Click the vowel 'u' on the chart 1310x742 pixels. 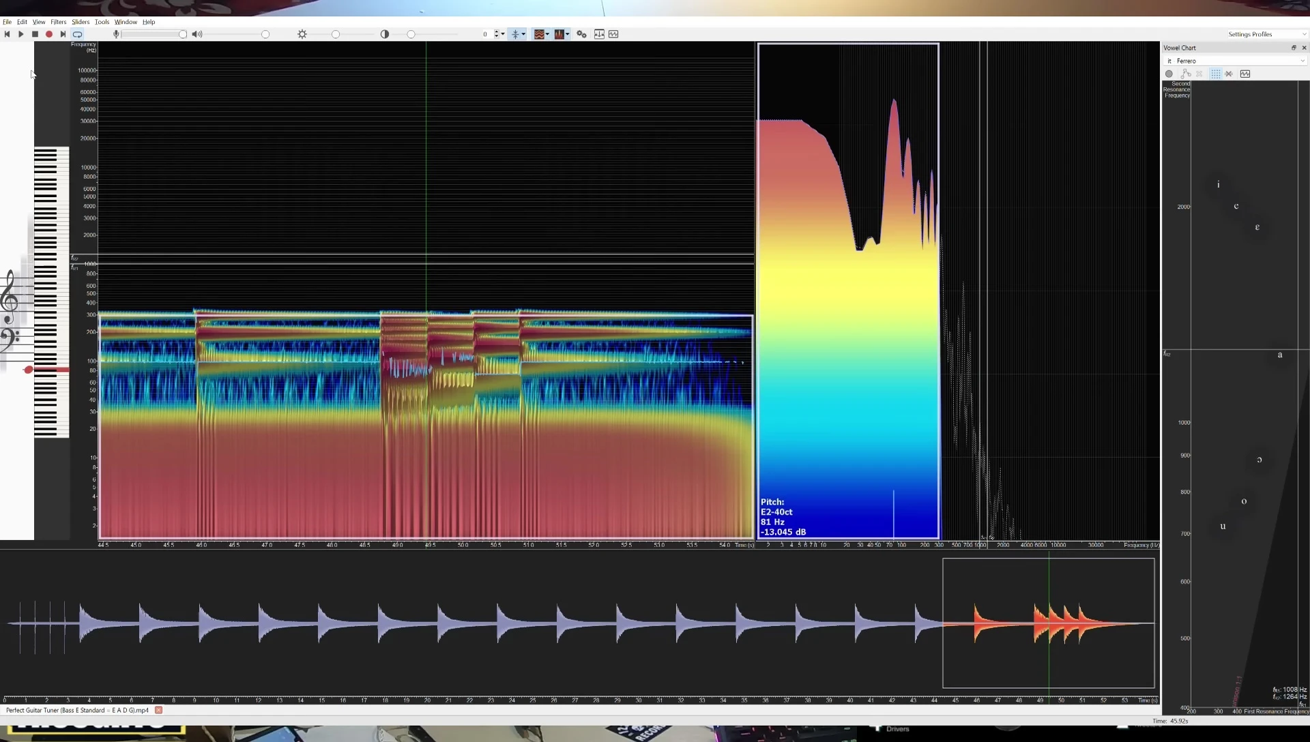[1223, 526]
